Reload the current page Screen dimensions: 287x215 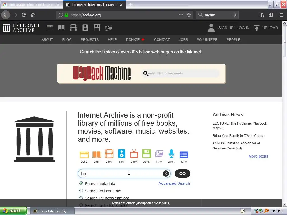tap(24, 15)
